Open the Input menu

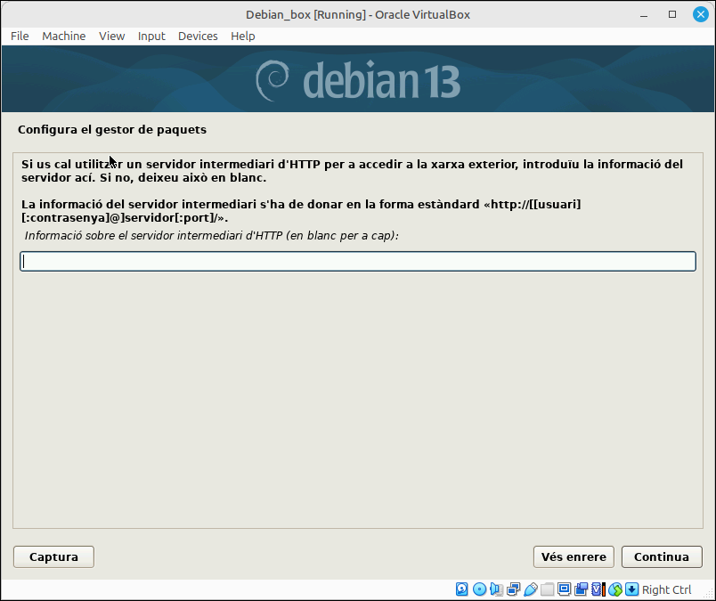click(151, 37)
